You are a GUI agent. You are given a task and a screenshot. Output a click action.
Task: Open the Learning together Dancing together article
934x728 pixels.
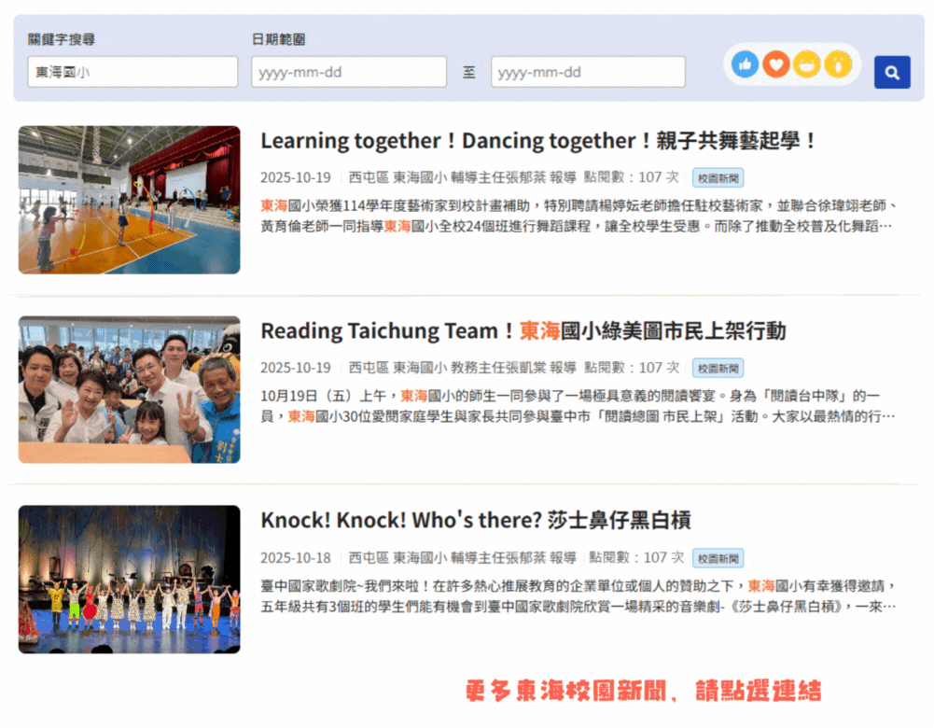tap(538, 141)
